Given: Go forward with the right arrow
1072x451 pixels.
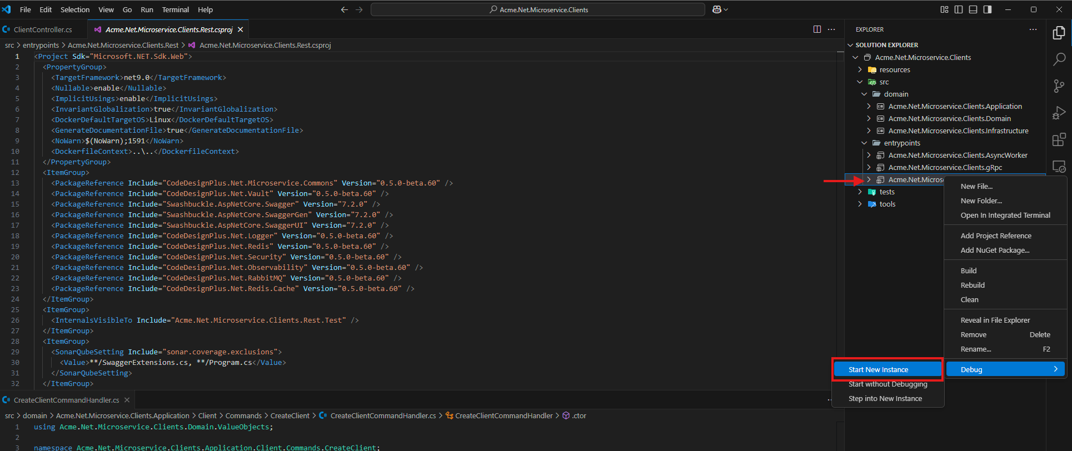Looking at the screenshot, I should (x=359, y=9).
